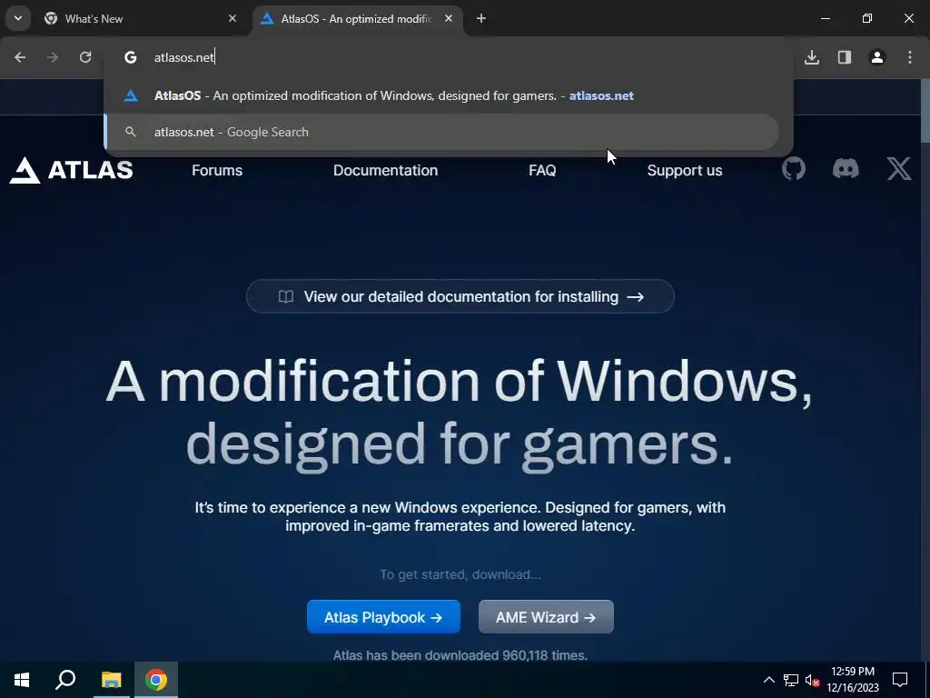Open the tab search dropdown arrow

[x=18, y=18]
